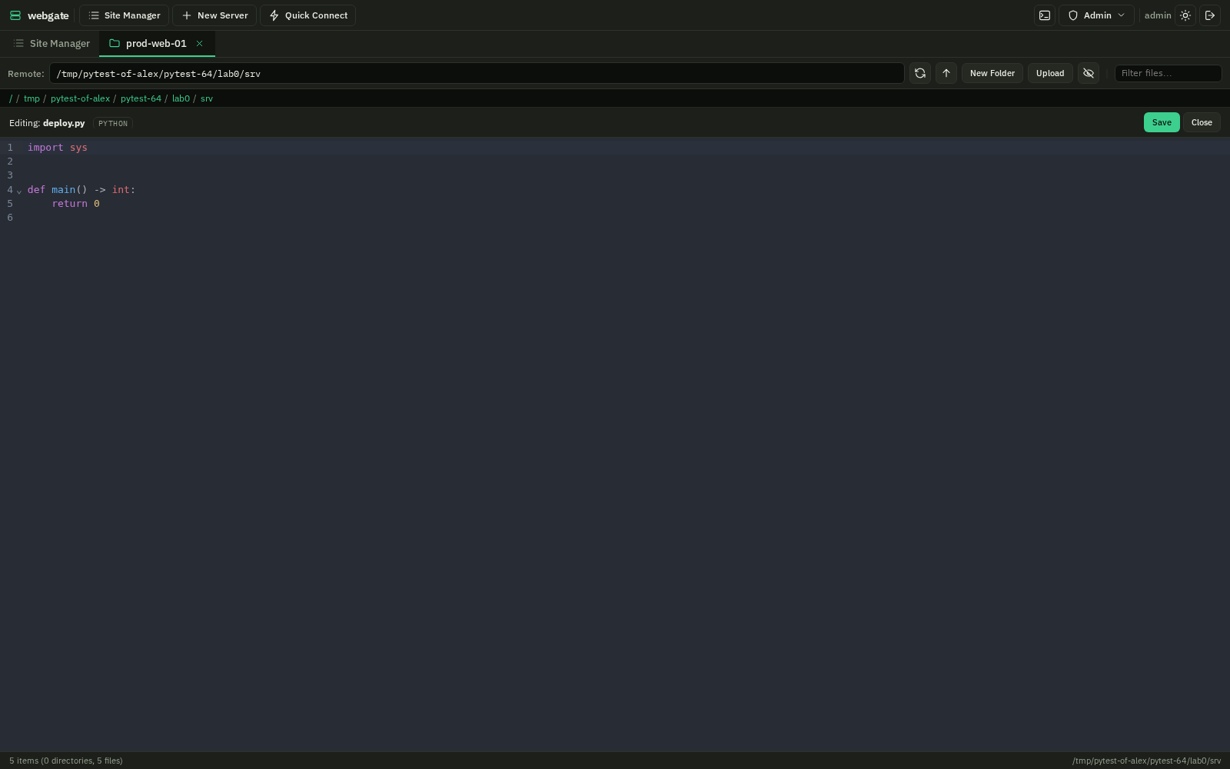Refresh the remote directory listing
1230x769 pixels.
click(920, 73)
